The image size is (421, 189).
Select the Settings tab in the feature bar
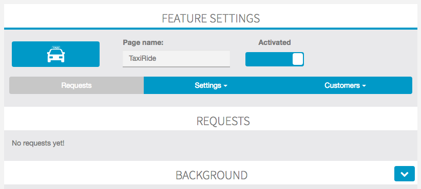pos(211,85)
